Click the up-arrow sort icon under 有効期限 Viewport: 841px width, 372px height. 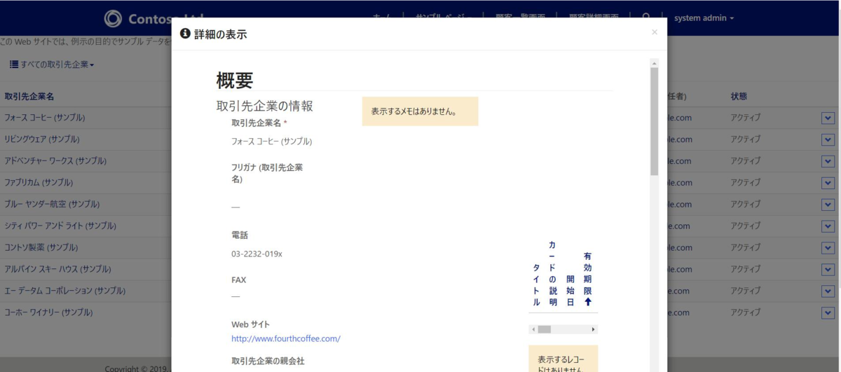(587, 302)
